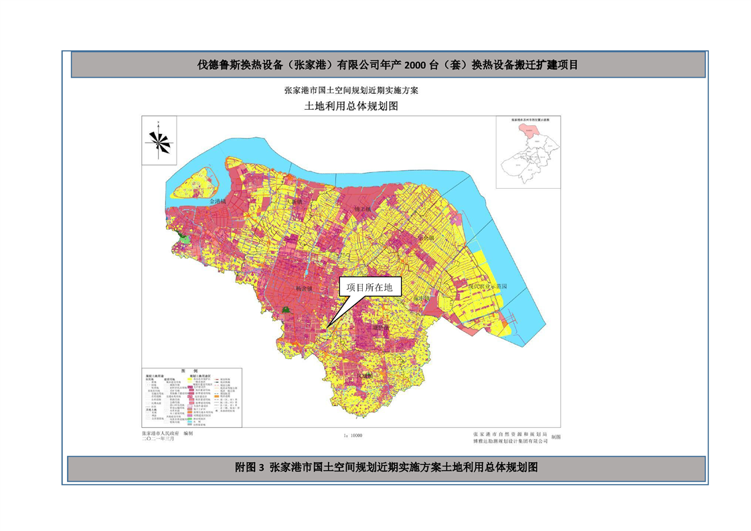Click the 现代农业示范园 label
The image size is (751, 531).
487,285
